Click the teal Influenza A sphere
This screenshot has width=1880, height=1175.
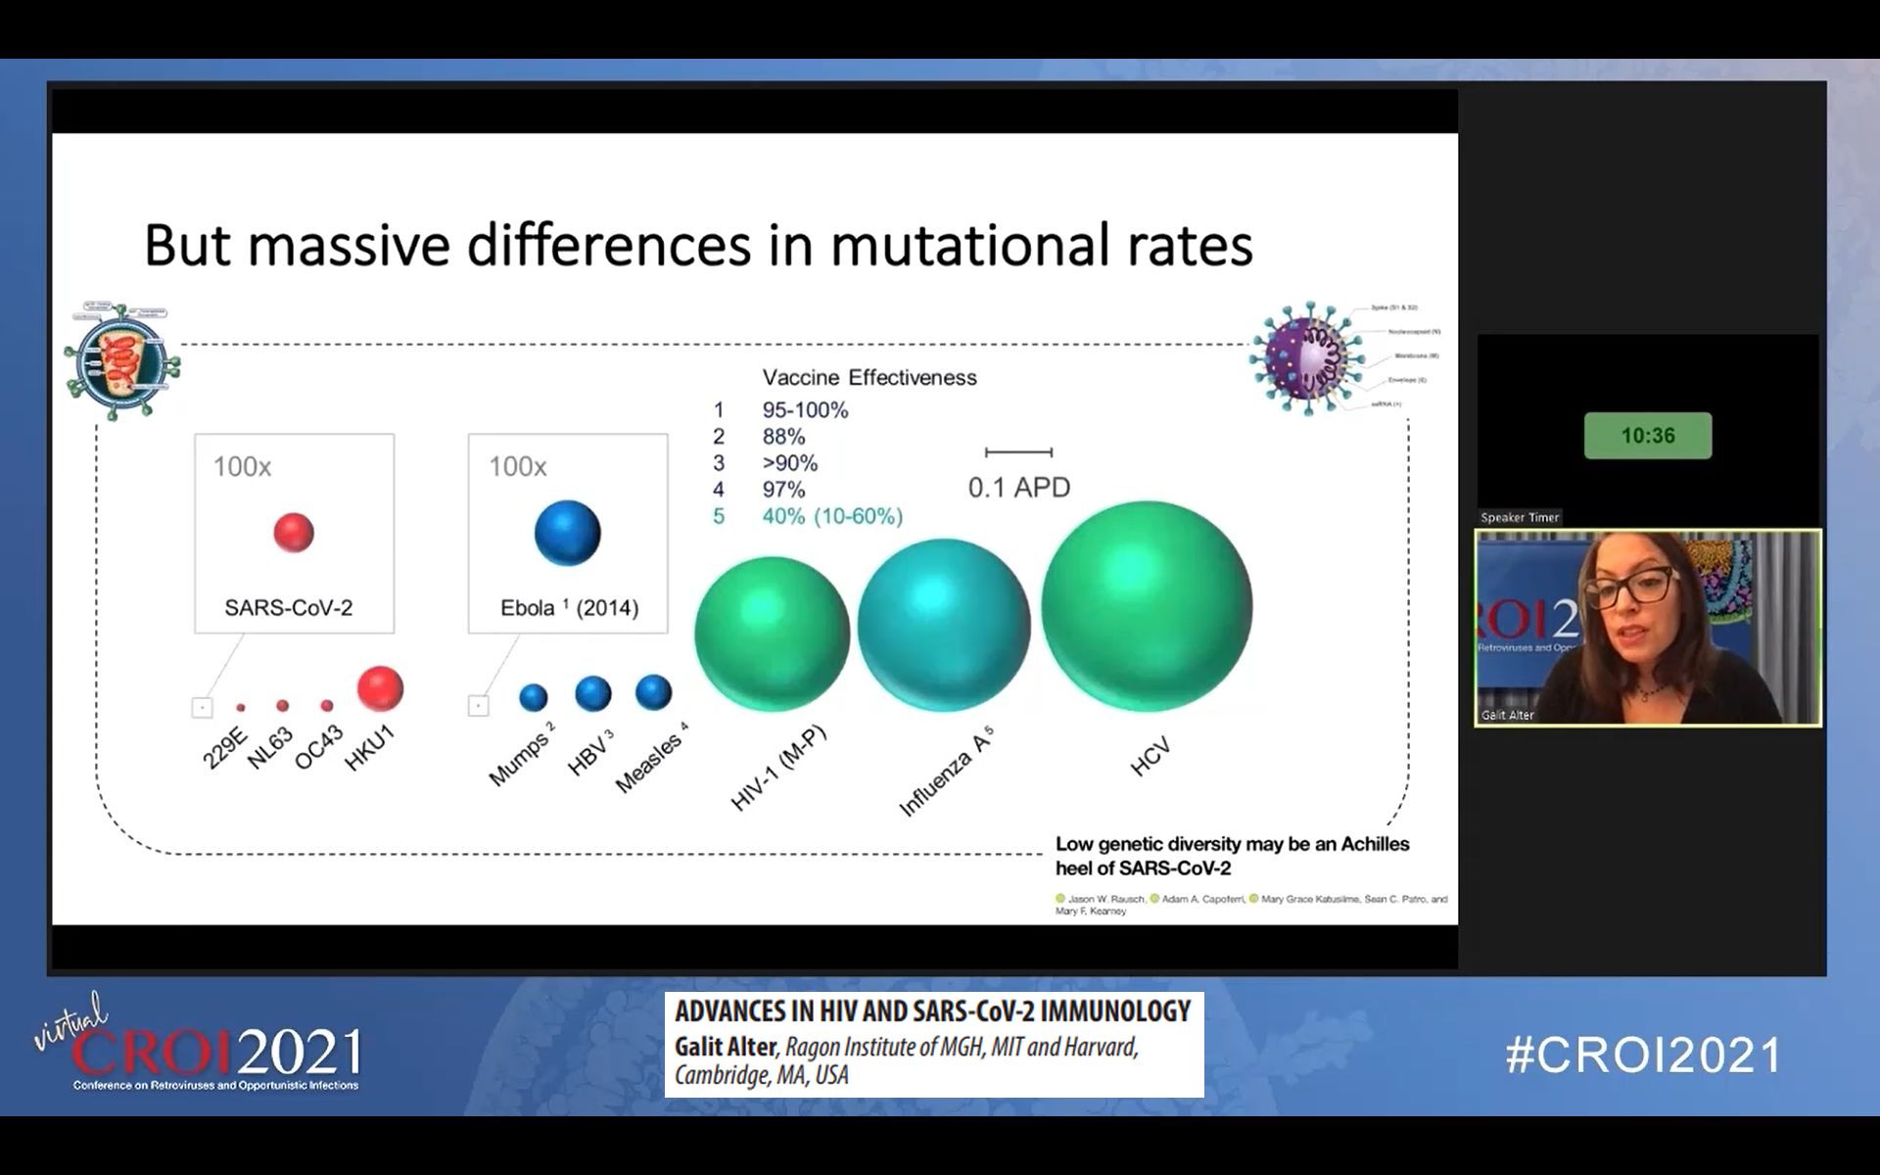point(944,625)
